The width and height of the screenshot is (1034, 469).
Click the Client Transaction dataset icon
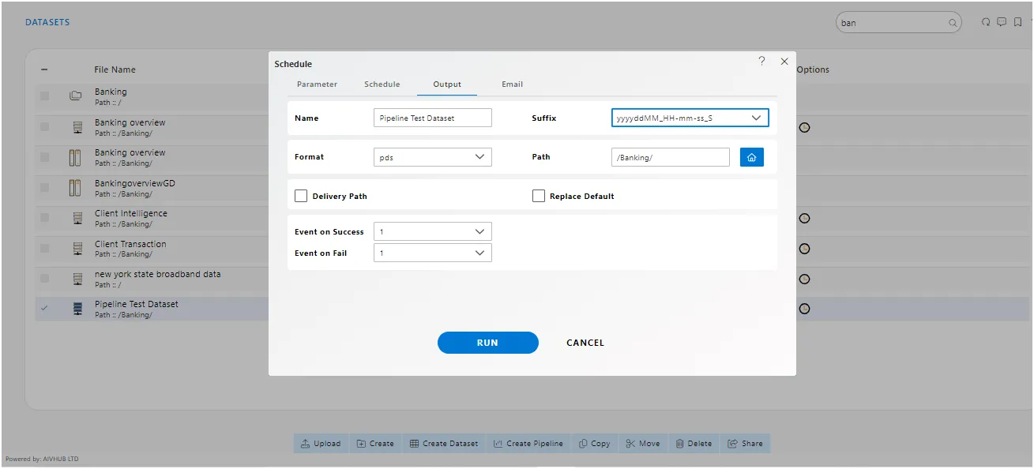pyautogui.click(x=77, y=249)
